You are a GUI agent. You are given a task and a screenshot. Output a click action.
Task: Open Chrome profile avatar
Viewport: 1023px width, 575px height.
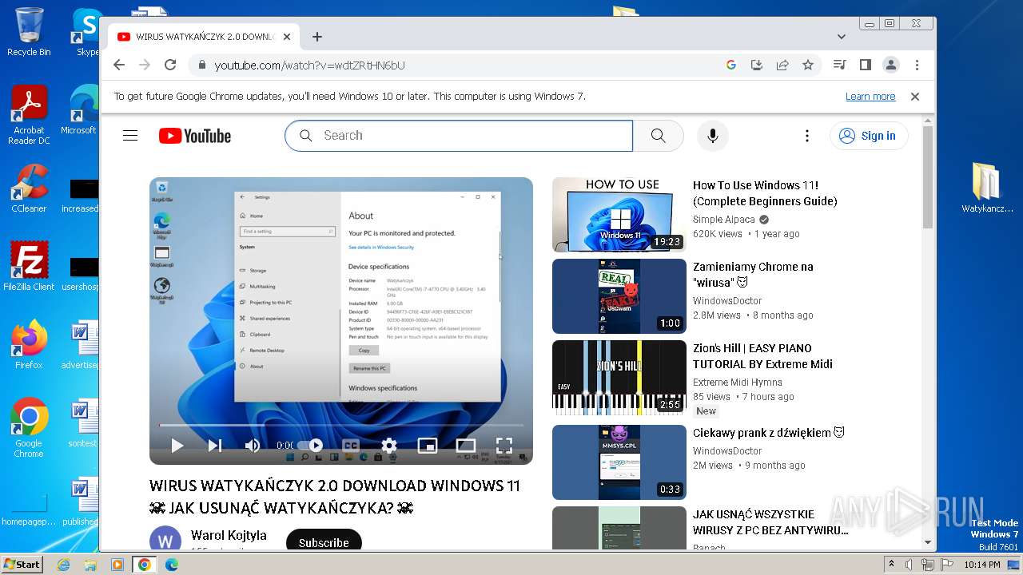pyautogui.click(x=891, y=65)
